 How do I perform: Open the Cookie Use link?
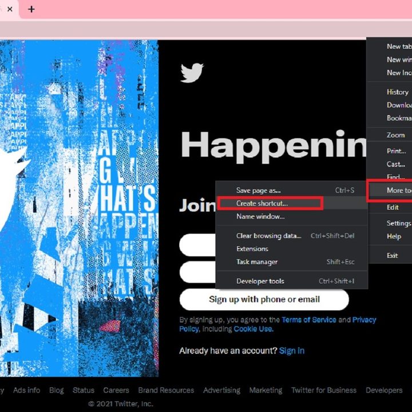click(x=253, y=329)
